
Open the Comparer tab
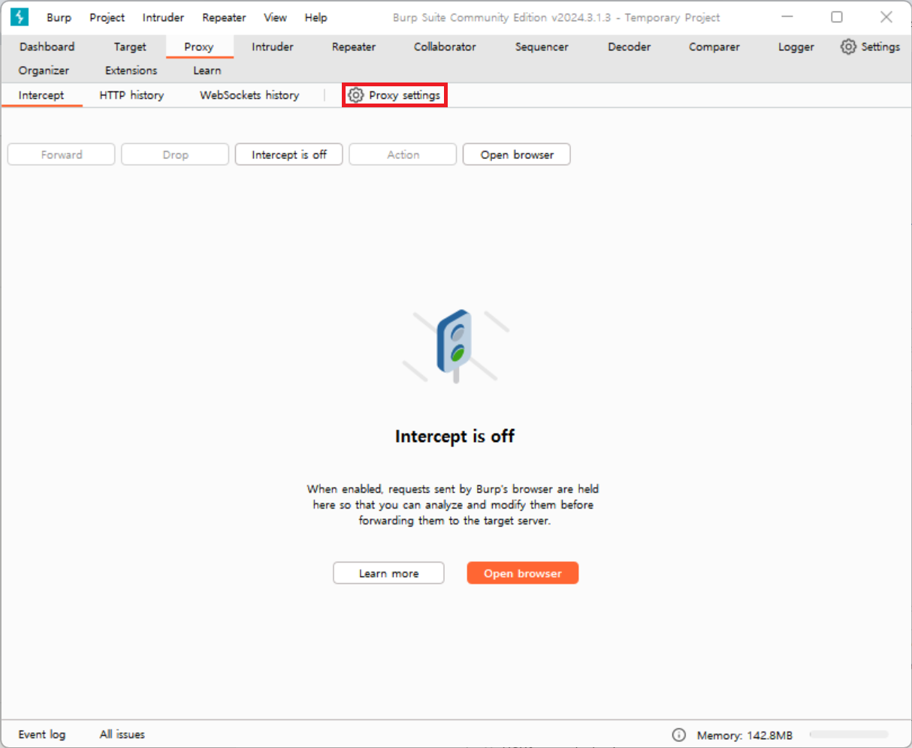[714, 47]
